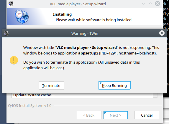Close the VLC Setup wizard window

click(x=157, y=4)
